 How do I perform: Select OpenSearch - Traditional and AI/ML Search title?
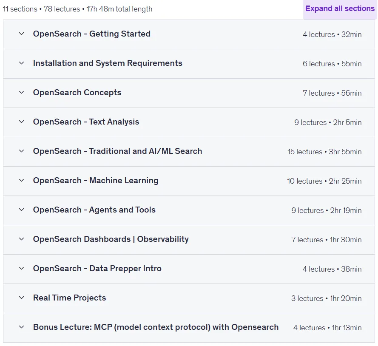click(117, 151)
